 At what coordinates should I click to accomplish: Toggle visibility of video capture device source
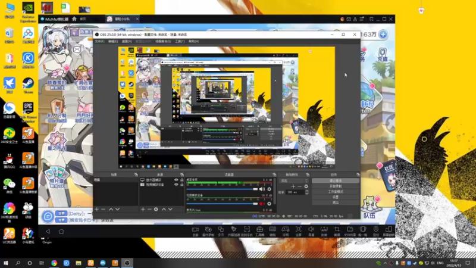[x=176, y=185]
